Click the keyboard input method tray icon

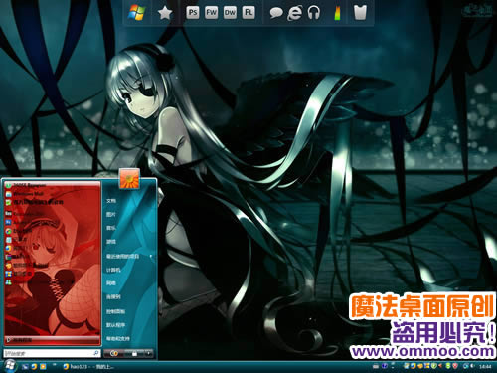pyautogui.click(x=376, y=367)
